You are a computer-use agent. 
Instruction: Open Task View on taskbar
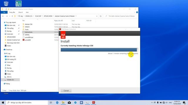(x=51, y=102)
